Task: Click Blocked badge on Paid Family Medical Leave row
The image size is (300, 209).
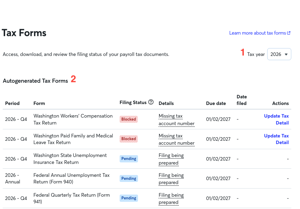Action: pyautogui.click(x=129, y=139)
